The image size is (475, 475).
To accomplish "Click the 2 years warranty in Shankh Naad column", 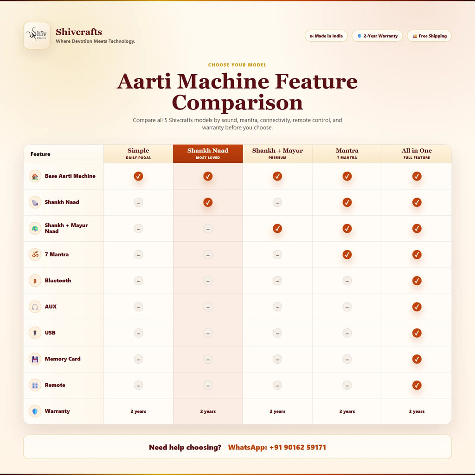I will click(x=208, y=411).
